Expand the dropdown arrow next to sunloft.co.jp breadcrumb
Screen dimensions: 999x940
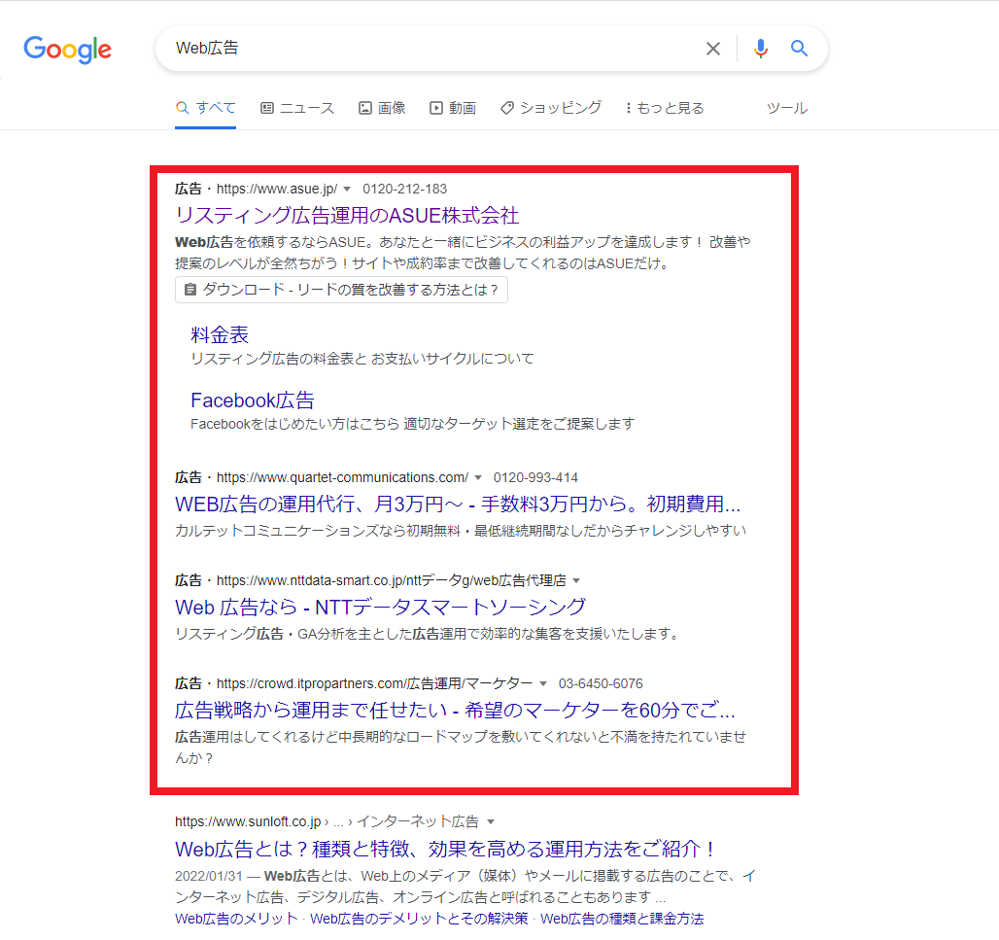click(x=491, y=822)
